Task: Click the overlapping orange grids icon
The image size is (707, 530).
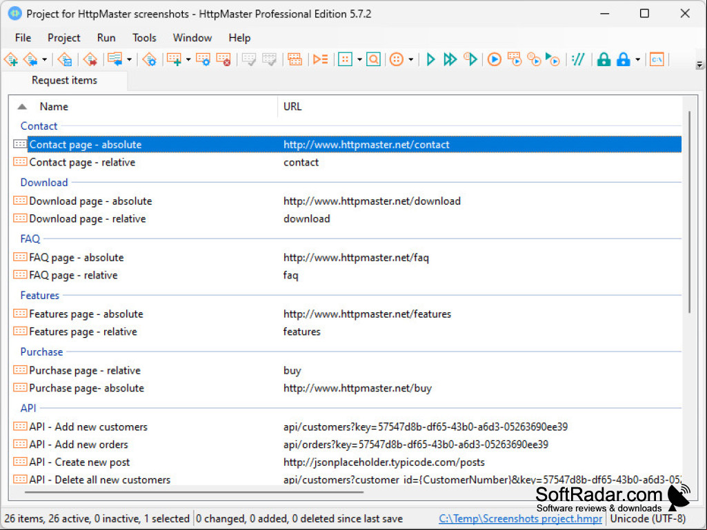Action: pyautogui.click(x=295, y=59)
